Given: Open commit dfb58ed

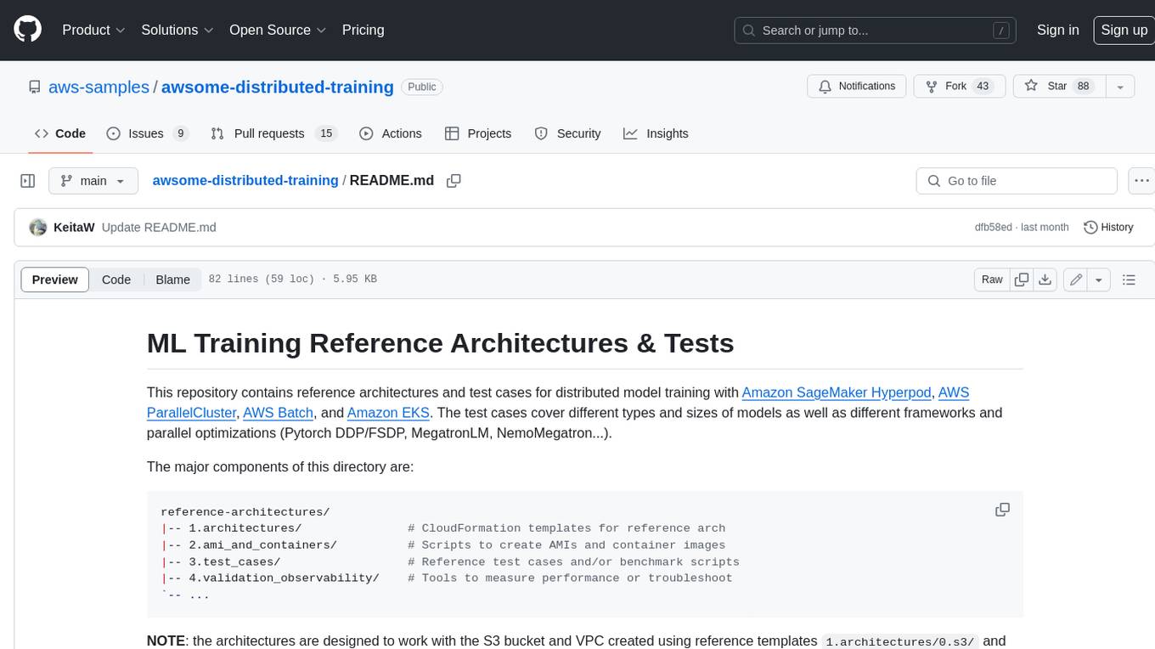Looking at the screenshot, I should [x=993, y=227].
